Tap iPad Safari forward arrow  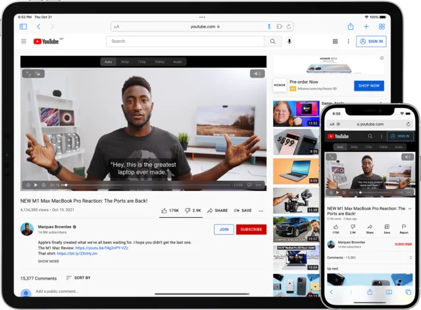[x=52, y=26]
